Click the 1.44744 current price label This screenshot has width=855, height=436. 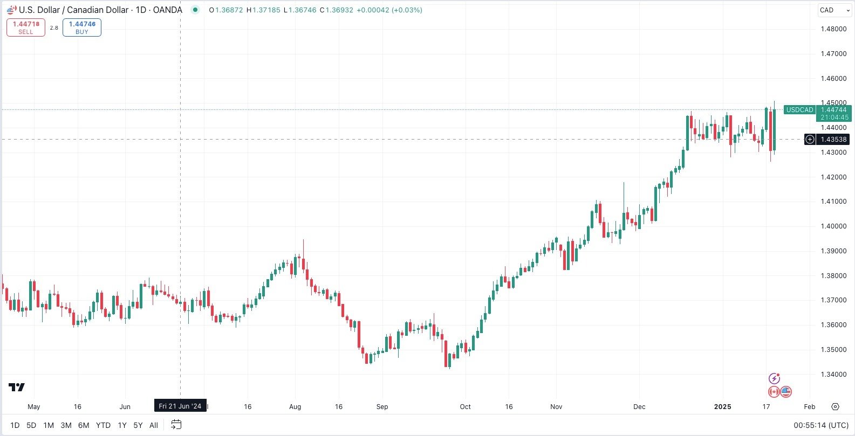pyautogui.click(x=834, y=110)
